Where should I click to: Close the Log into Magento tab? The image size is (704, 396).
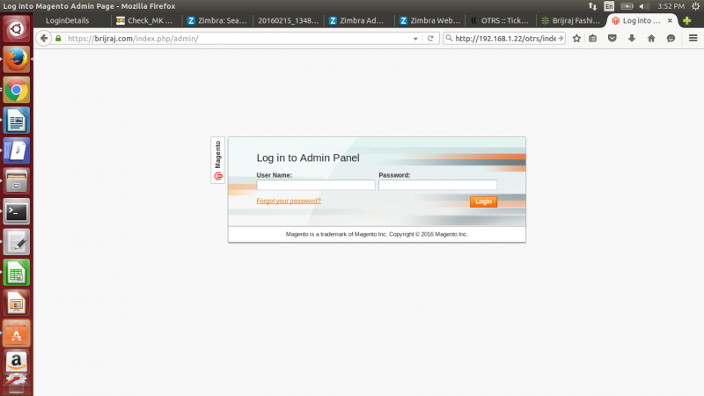click(x=670, y=20)
